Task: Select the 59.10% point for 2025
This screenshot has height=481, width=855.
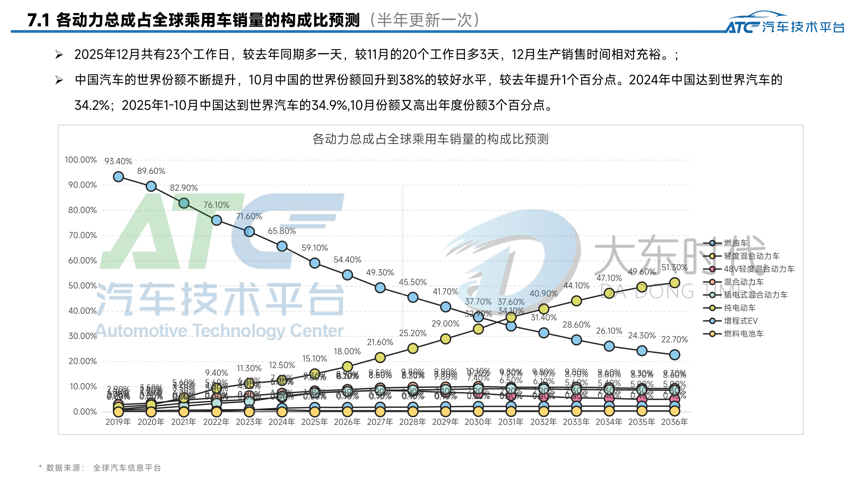Action: (315, 263)
